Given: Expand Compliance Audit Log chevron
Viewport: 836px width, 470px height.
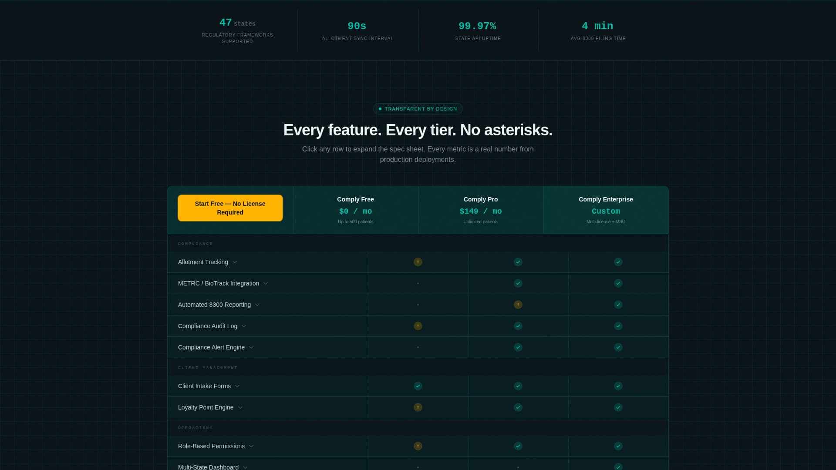Looking at the screenshot, I should coord(244,326).
